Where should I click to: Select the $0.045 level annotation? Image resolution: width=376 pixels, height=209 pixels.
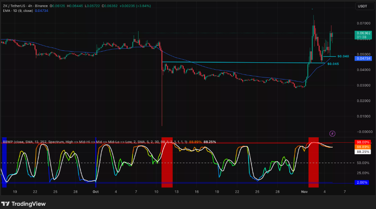tap(333, 64)
